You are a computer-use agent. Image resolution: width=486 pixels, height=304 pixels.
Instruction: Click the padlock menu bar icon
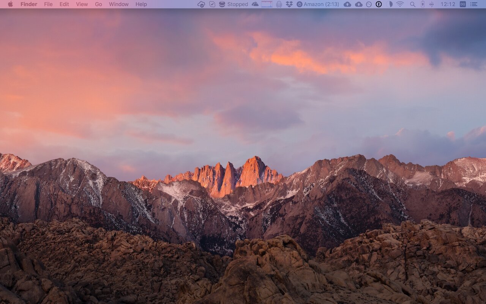pyautogui.click(x=279, y=4)
